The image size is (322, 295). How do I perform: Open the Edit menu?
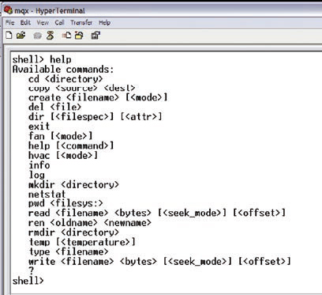[25, 23]
